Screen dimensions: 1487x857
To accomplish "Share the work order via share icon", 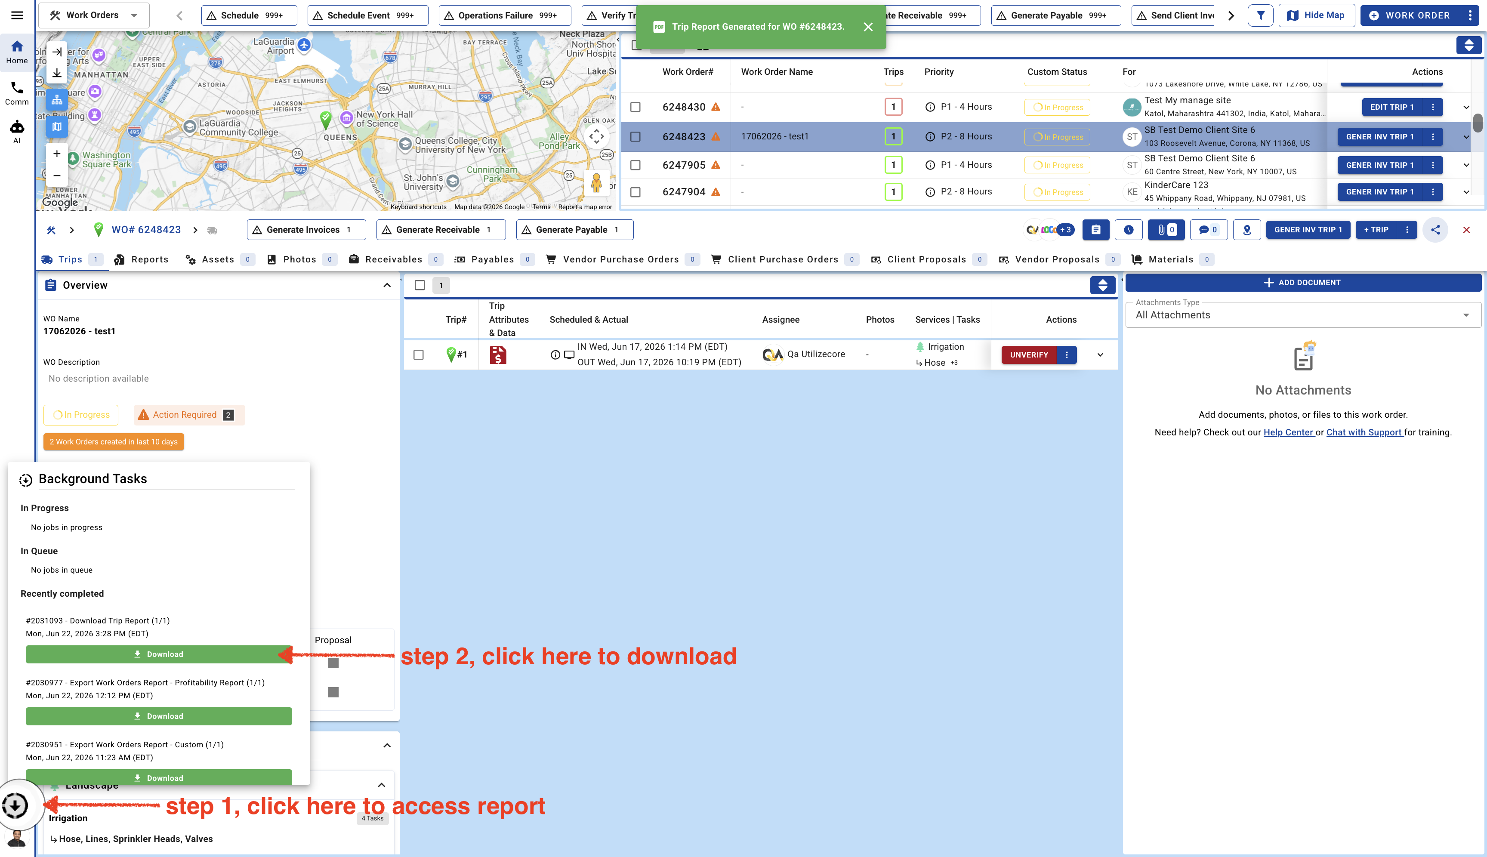I will pos(1435,230).
